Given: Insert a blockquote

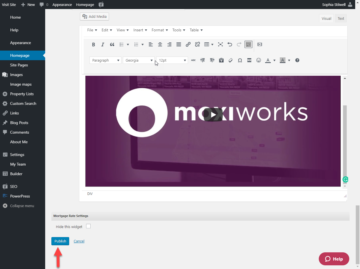Looking at the screenshot, I should click(112, 44).
